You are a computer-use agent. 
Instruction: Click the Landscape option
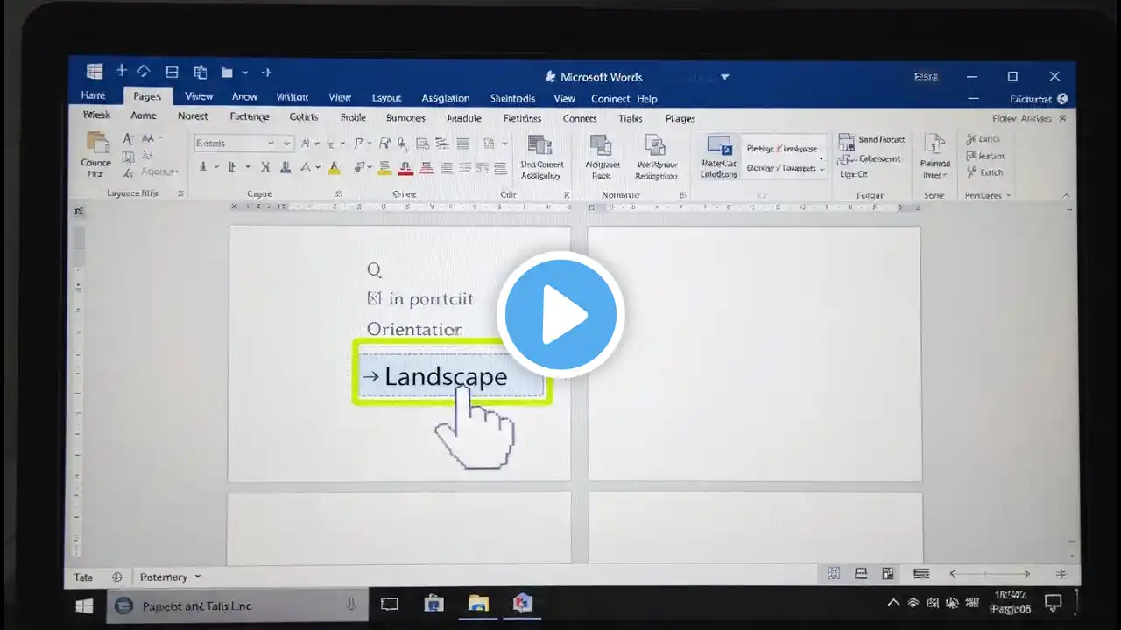pyautogui.click(x=451, y=376)
